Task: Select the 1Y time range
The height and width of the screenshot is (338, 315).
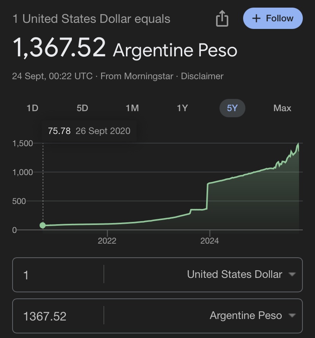Action: pos(182,108)
